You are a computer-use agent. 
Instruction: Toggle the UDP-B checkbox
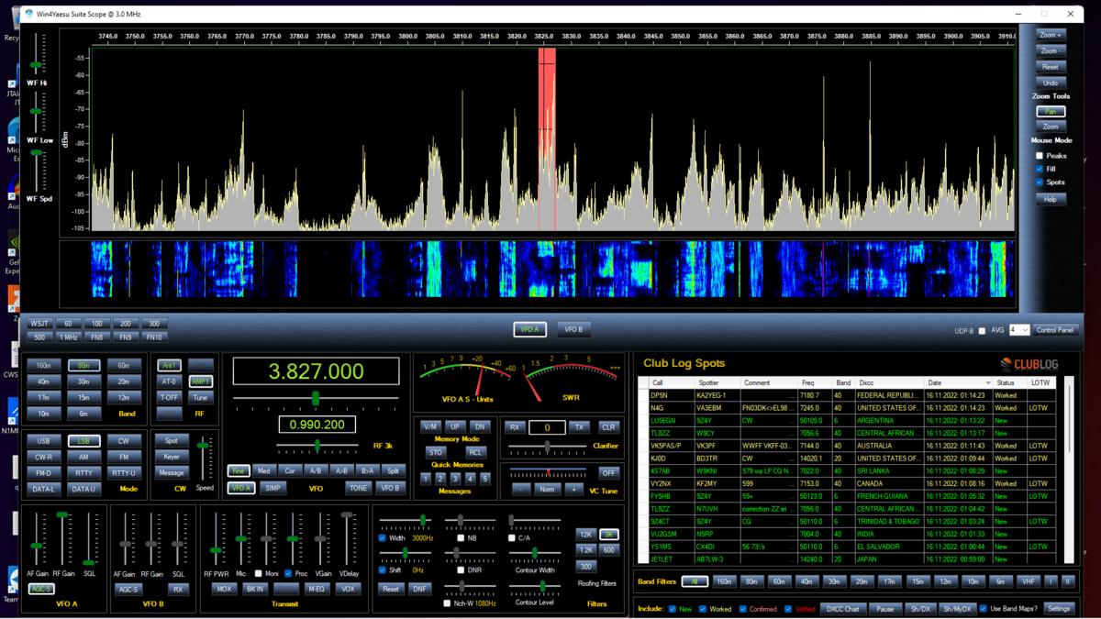(983, 330)
